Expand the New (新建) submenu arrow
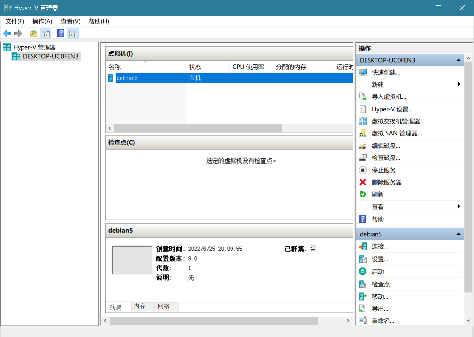 point(459,84)
